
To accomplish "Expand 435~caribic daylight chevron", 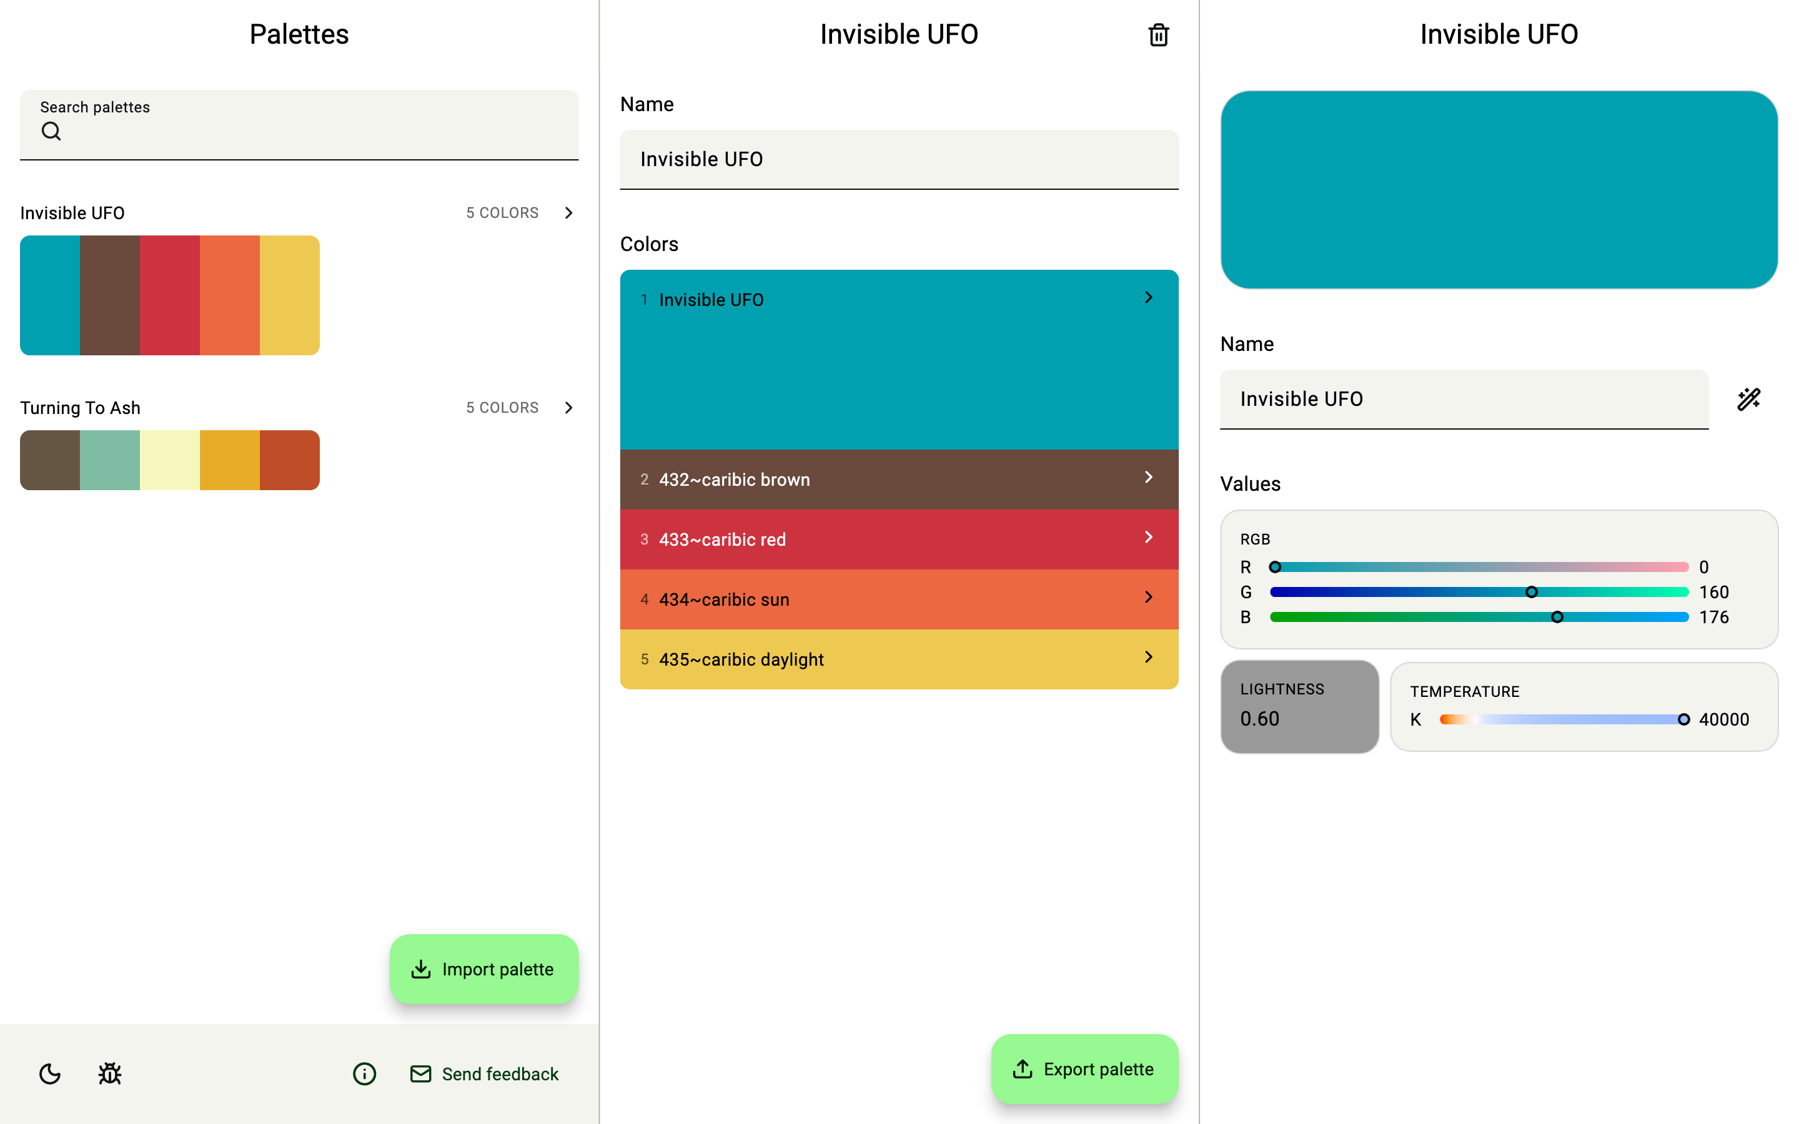I will (1149, 657).
